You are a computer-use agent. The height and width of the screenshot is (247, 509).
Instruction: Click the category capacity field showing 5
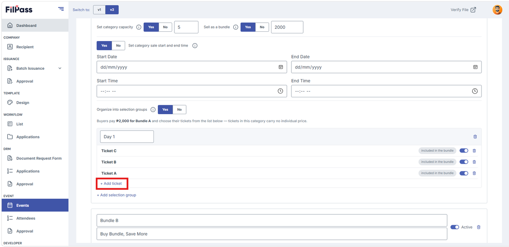(186, 27)
